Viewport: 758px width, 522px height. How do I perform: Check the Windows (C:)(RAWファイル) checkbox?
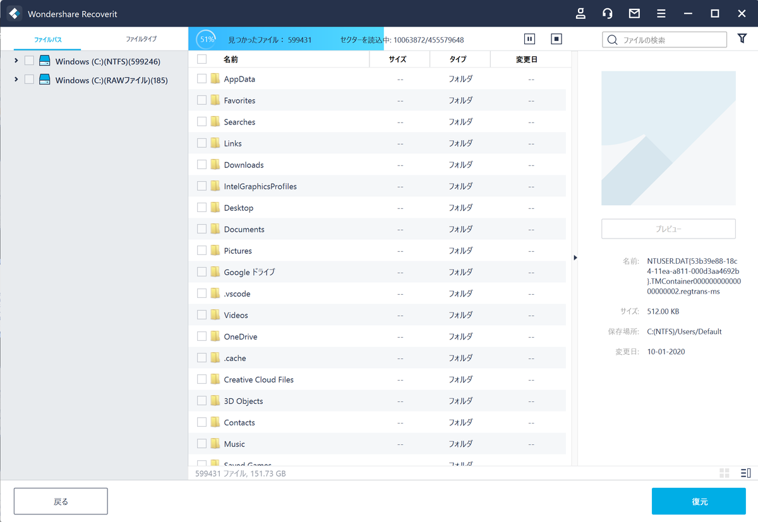click(29, 80)
